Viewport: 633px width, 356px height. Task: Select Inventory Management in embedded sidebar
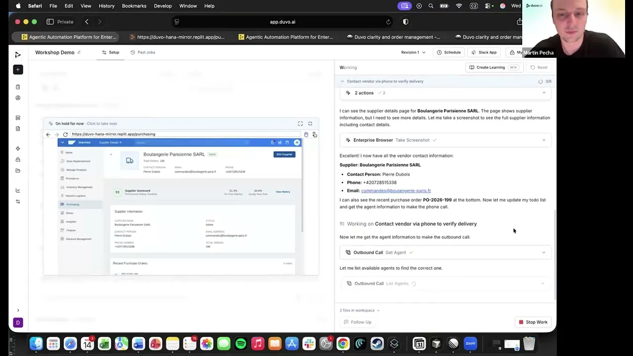click(x=79, y=187)
